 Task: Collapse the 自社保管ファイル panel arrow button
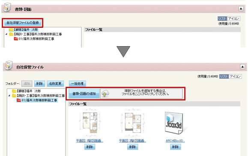click(x=242, y=67)
